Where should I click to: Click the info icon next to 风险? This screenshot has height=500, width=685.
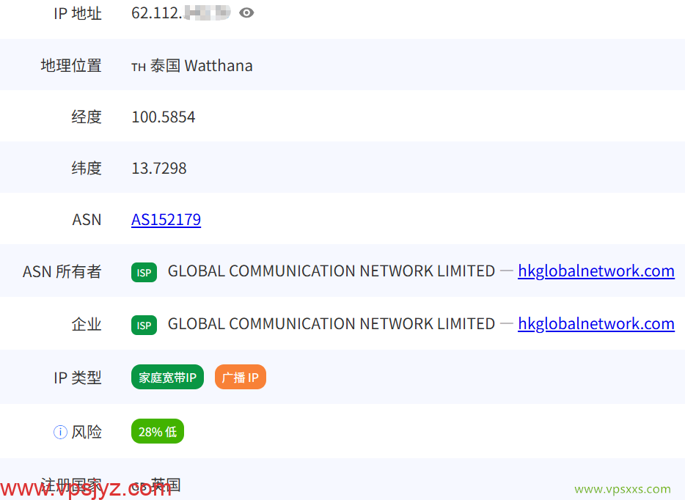[x=59, y=432]
